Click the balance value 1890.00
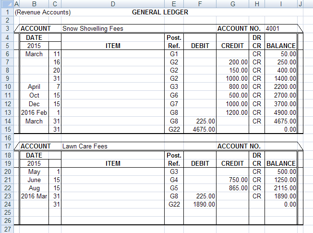Screen dimensions: 313x233 pyautogui.click(x=285, y=196)
